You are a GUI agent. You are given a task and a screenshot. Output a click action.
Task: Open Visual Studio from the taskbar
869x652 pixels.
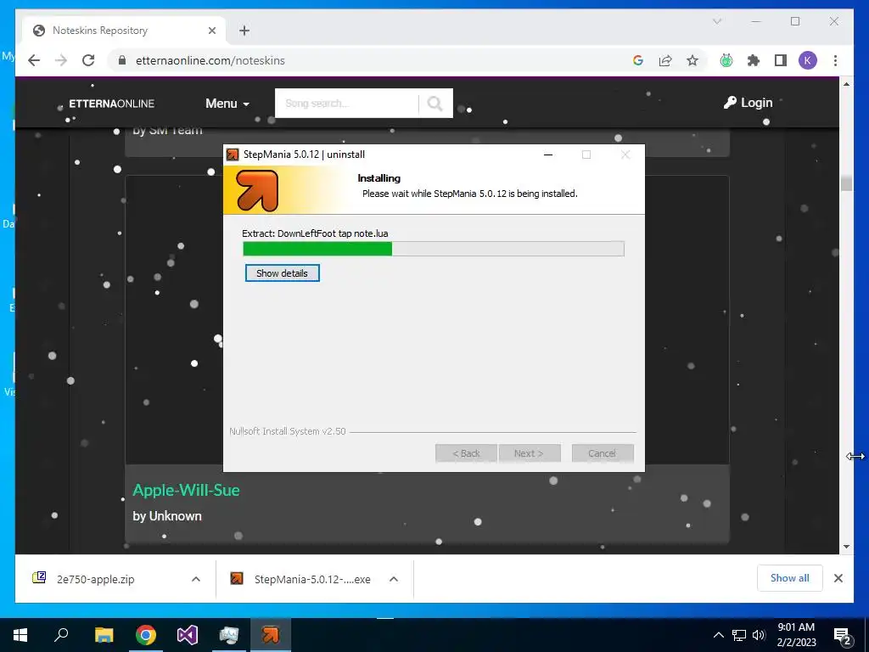[x=188, y=635]
